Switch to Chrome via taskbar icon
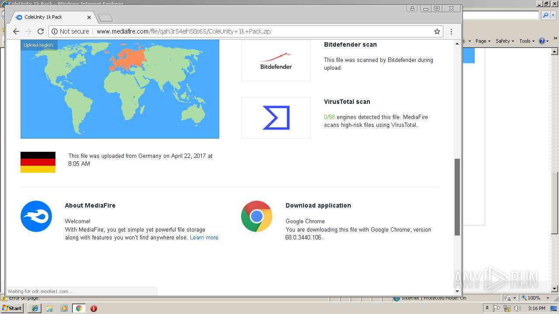Image resolution: width=559 pixels, height=314 pixels. coord(79,308)
